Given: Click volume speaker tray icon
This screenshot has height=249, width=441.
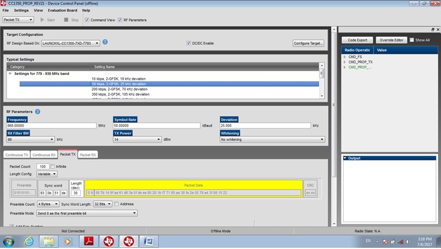Looking at the screenshot, I should (408, 241).
